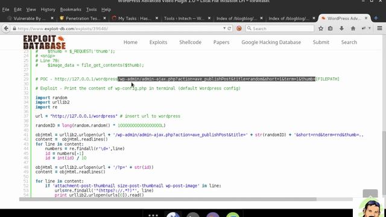Bookmark this page with the star icon

[x=320, y=28]
